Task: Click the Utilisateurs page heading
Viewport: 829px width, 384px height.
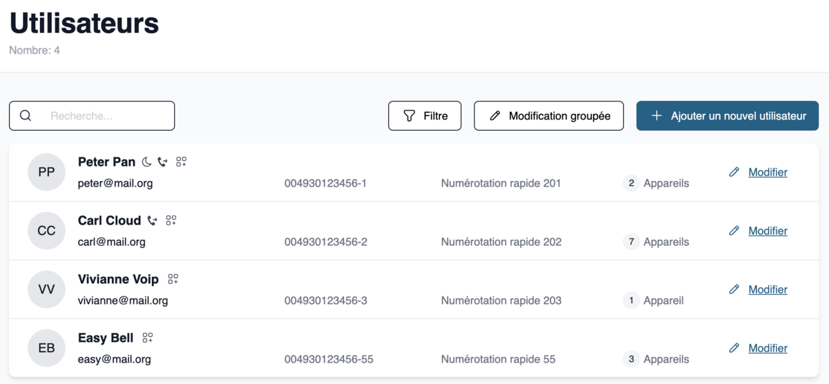Action: click(84, 23)
